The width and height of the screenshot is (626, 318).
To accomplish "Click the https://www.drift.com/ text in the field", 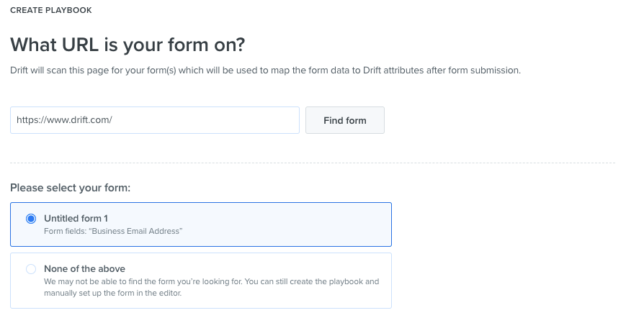I will click(x=64, y=120).
